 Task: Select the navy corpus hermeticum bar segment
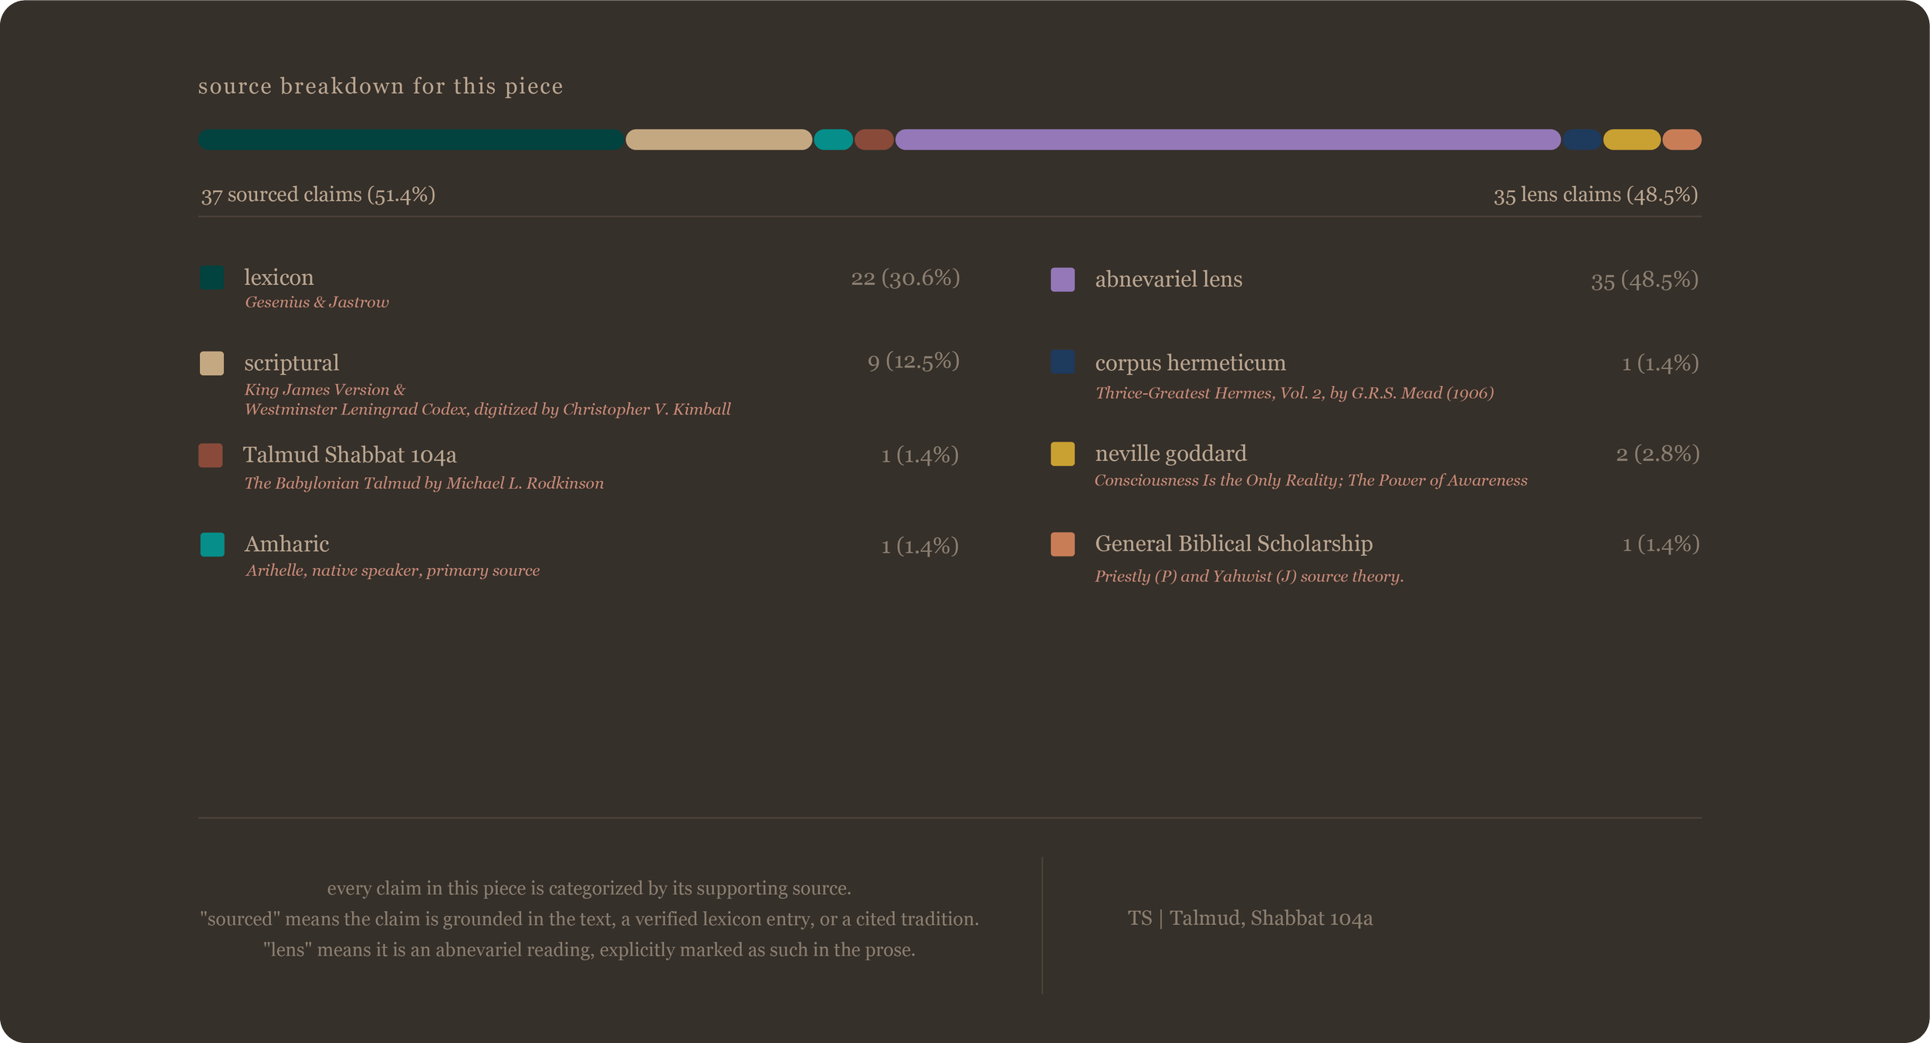tap(1582, 140)
